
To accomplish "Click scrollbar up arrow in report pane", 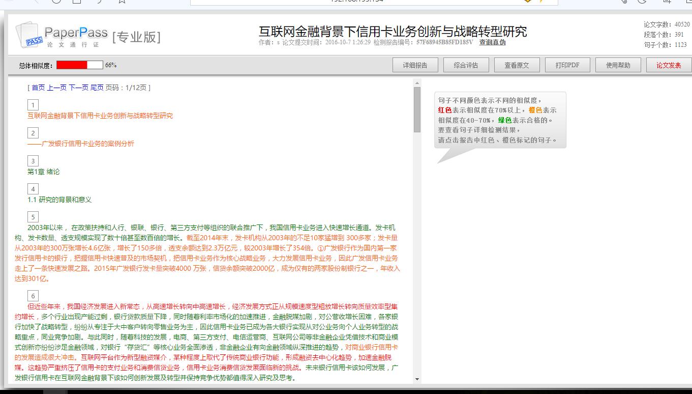I will click(417, 83).
